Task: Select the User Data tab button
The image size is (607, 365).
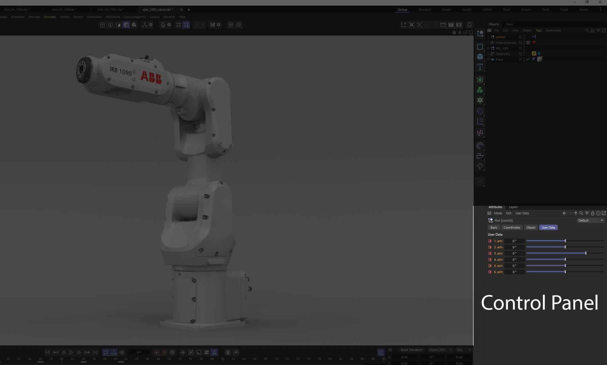Action: [x=548, y=227]
